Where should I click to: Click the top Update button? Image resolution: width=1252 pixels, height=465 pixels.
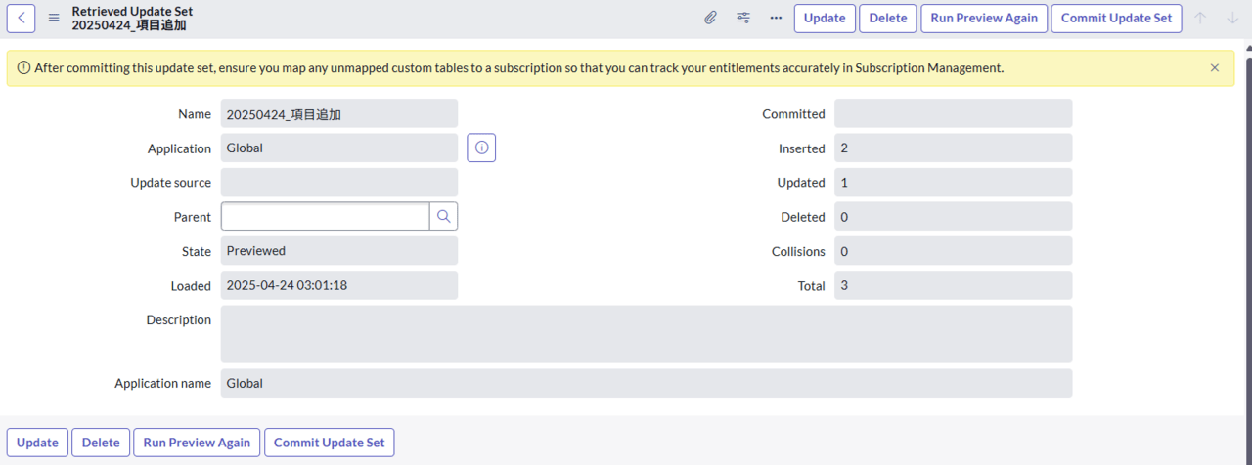tap(825, 18)
